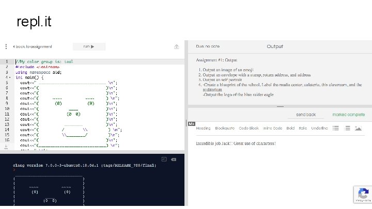Toggle Bold formatting
Screen dimensions: 372x209
coord(290,128)
